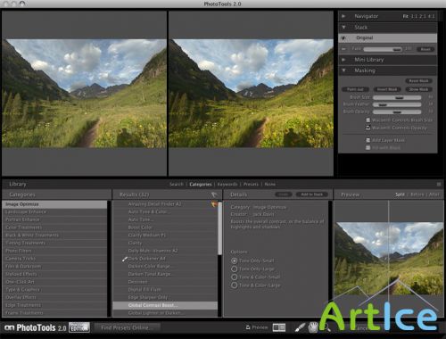This screenshot has height=339, width=446.
Task: Select the Color Treatments category
Action: pos(54,227)
